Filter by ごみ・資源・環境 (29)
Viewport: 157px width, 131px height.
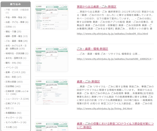point(16,41)
